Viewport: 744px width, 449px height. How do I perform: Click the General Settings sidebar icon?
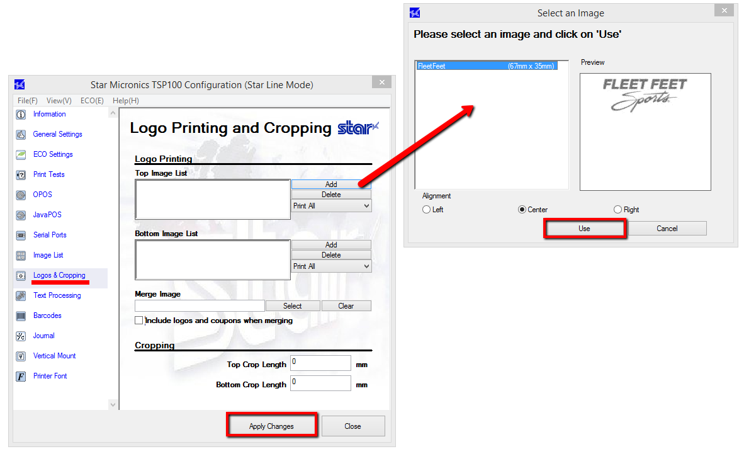tap(21, 134)
